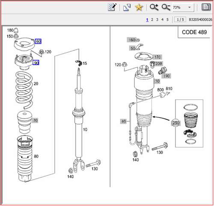
Task: Select part callout 15 clip
Action: [85, 63]
